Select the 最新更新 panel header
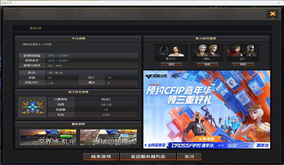Image resolution: width=284 pixels, height=165 pixels. (78, 124)
